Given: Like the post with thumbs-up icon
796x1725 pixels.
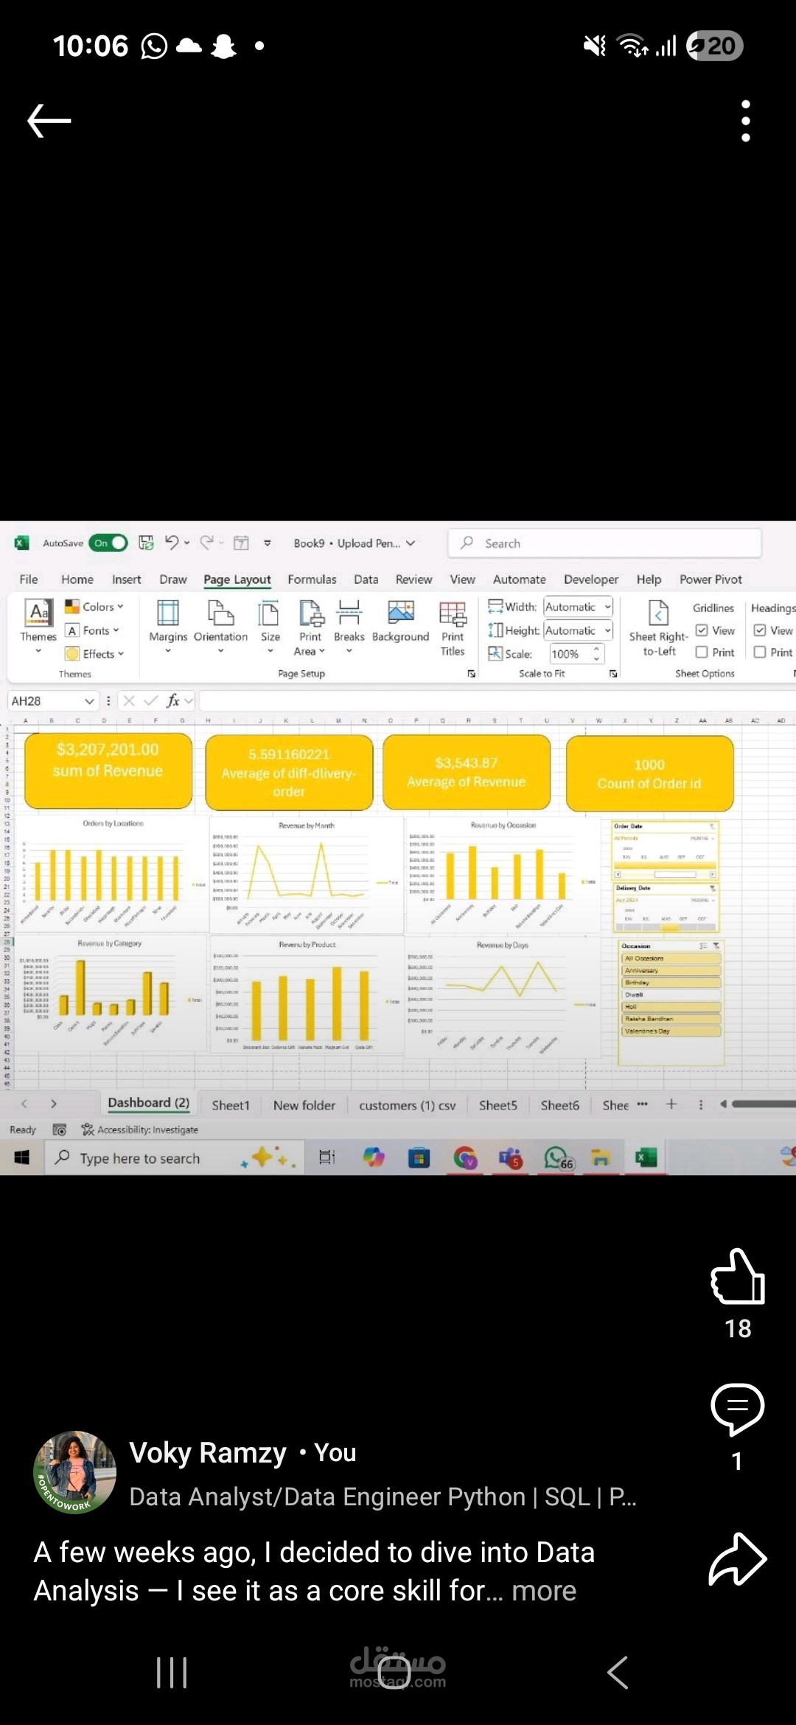Looking at the screenshot, I should tap(738, 1276).
